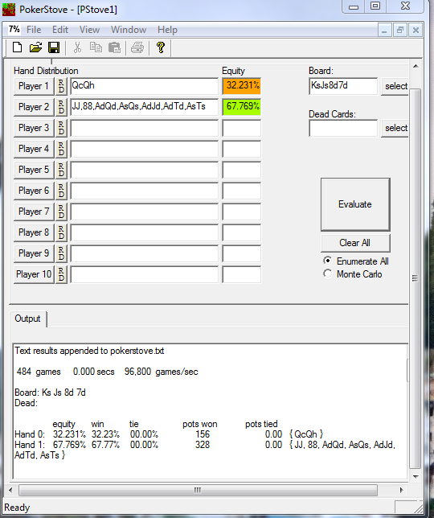
Task: Click the Player 4 button
Action: (34, 149)
